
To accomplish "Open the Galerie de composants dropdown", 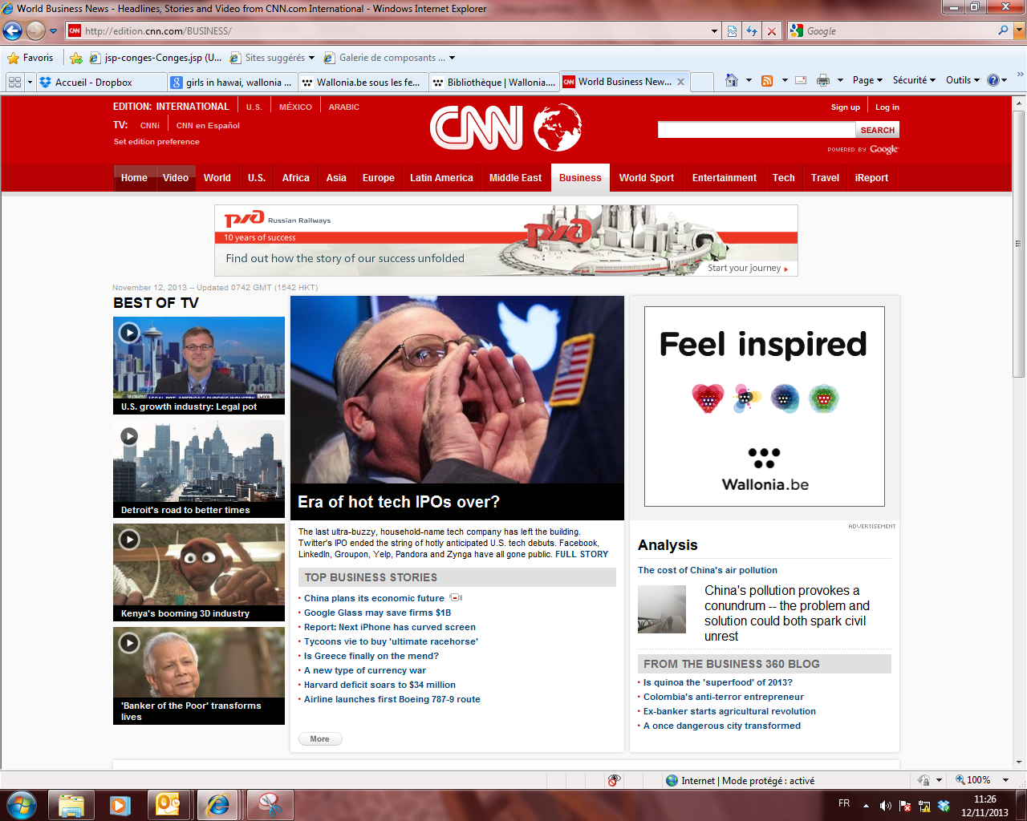I will pyautogui.click(x=452, y=58).
